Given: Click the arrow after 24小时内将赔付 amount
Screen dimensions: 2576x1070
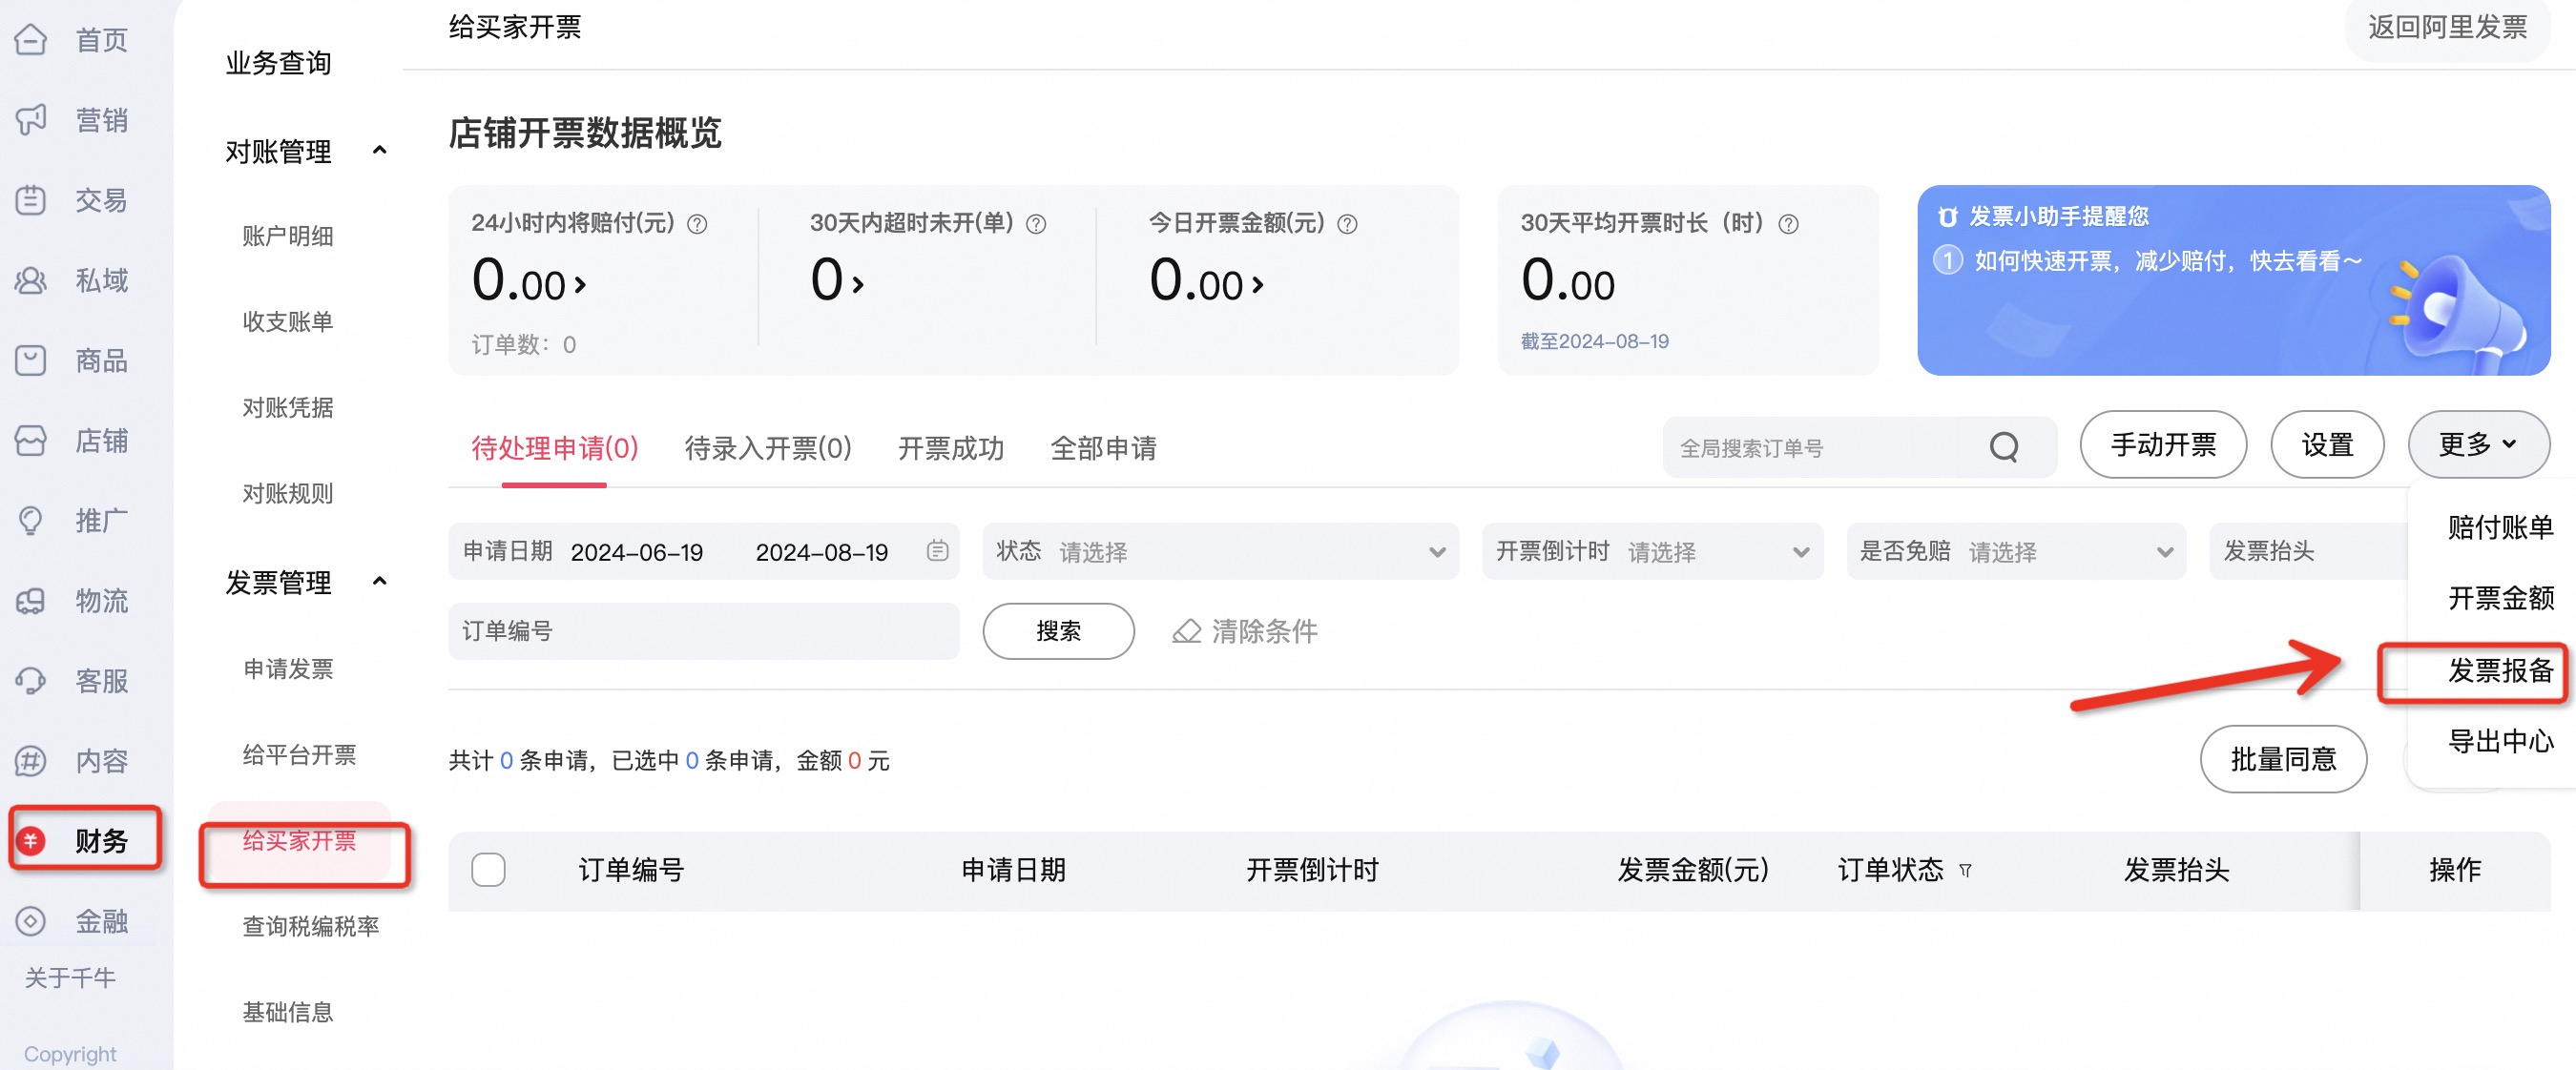Looking at the screenshot, I should click(x=580, y=286).
